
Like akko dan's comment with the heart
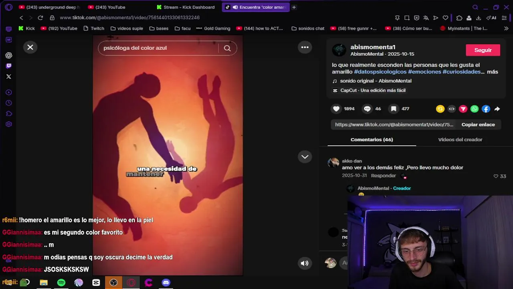click(496, 176)
